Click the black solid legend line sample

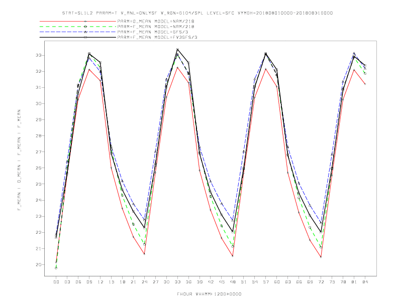tap(78, 37)
